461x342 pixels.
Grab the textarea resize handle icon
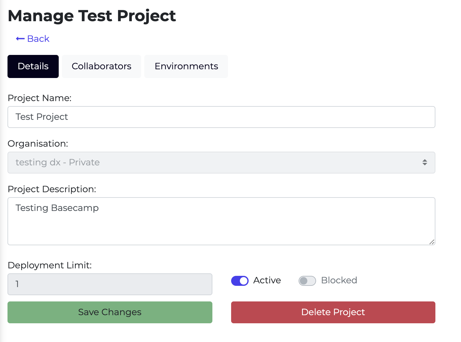(432, 242)
